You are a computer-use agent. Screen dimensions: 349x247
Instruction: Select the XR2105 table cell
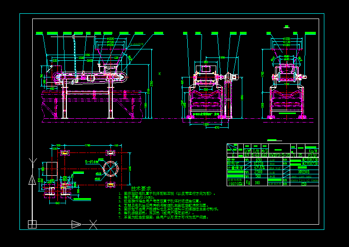[303, 172]
